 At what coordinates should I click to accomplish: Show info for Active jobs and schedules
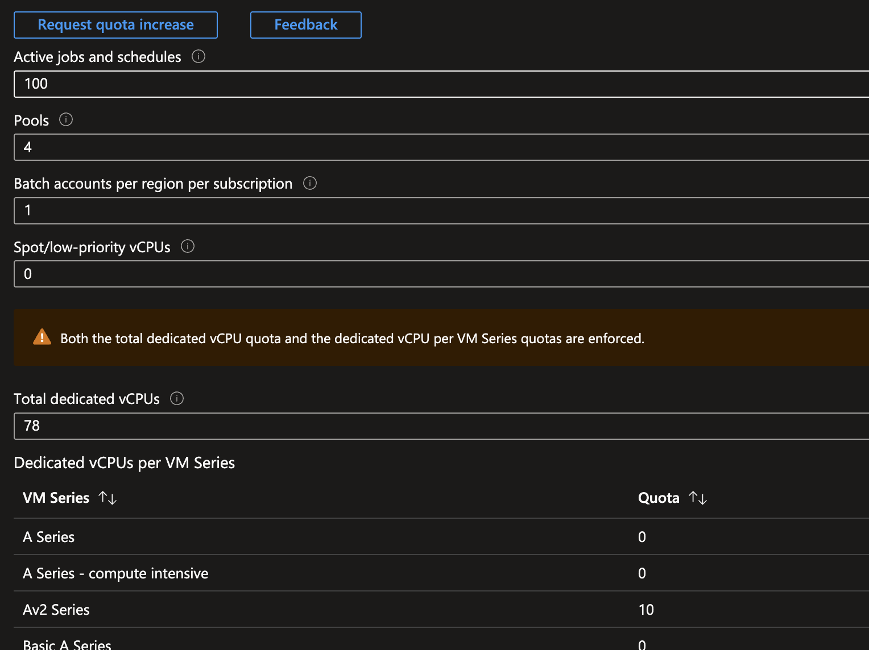(198, 56)
